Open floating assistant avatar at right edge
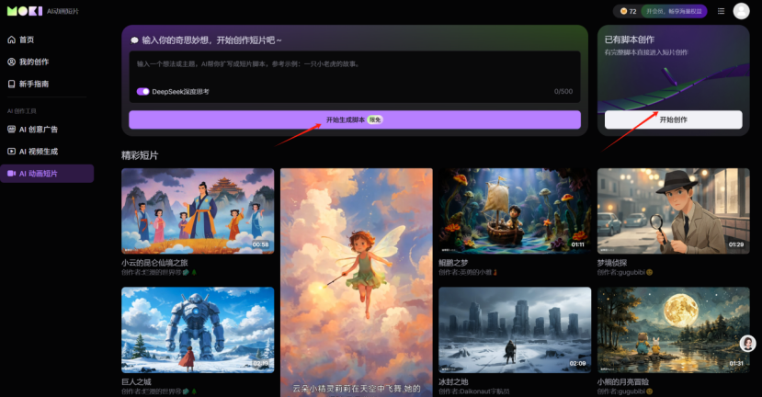The height and width of the screenshot is (397, 762). point(747,344)
